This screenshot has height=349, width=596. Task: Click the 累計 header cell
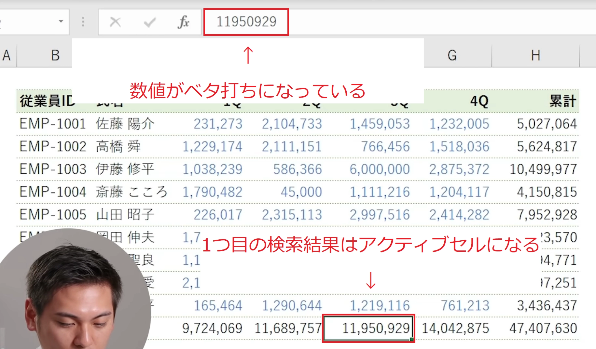coord(563,101)
